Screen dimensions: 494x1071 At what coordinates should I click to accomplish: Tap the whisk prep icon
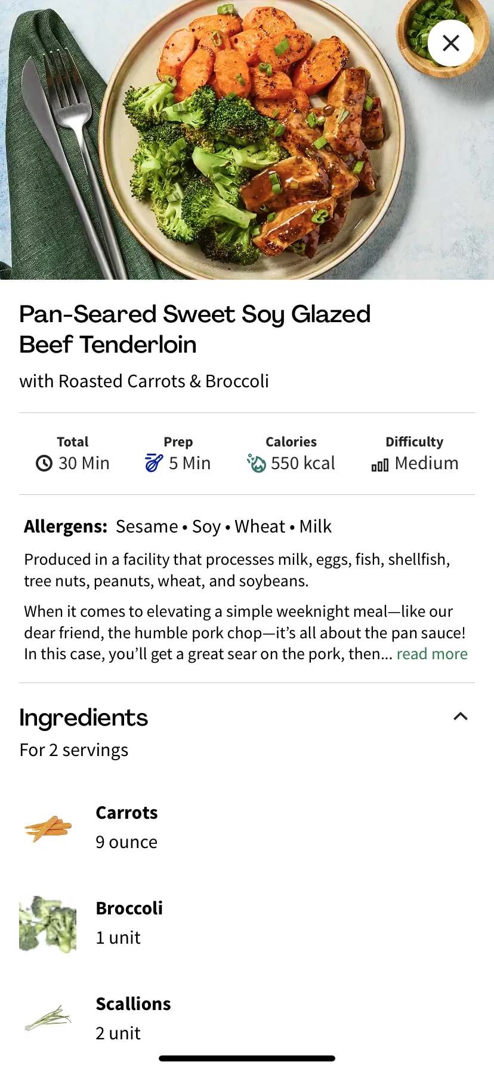click(154, 463)
